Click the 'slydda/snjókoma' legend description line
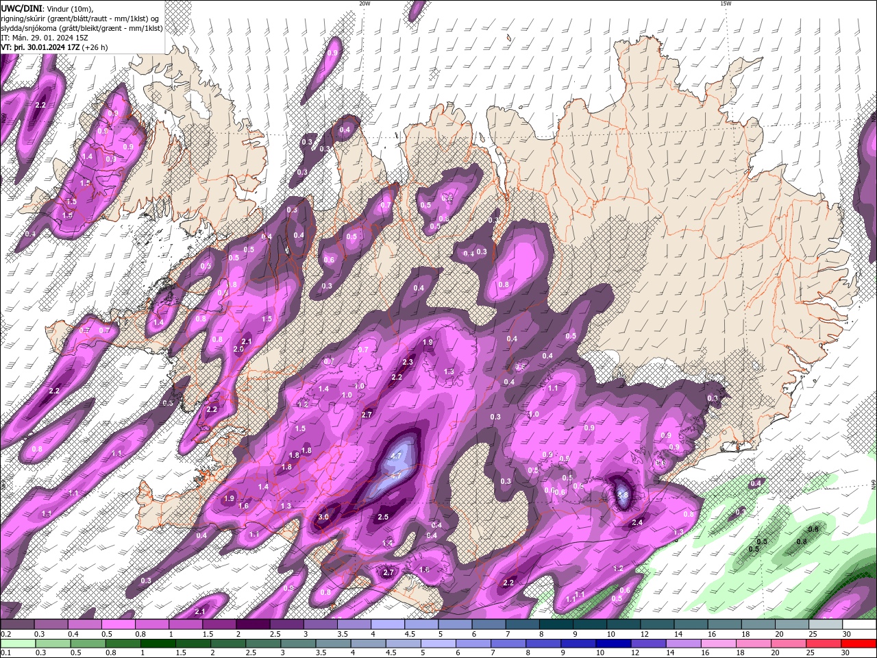 (x=82, y=28)
